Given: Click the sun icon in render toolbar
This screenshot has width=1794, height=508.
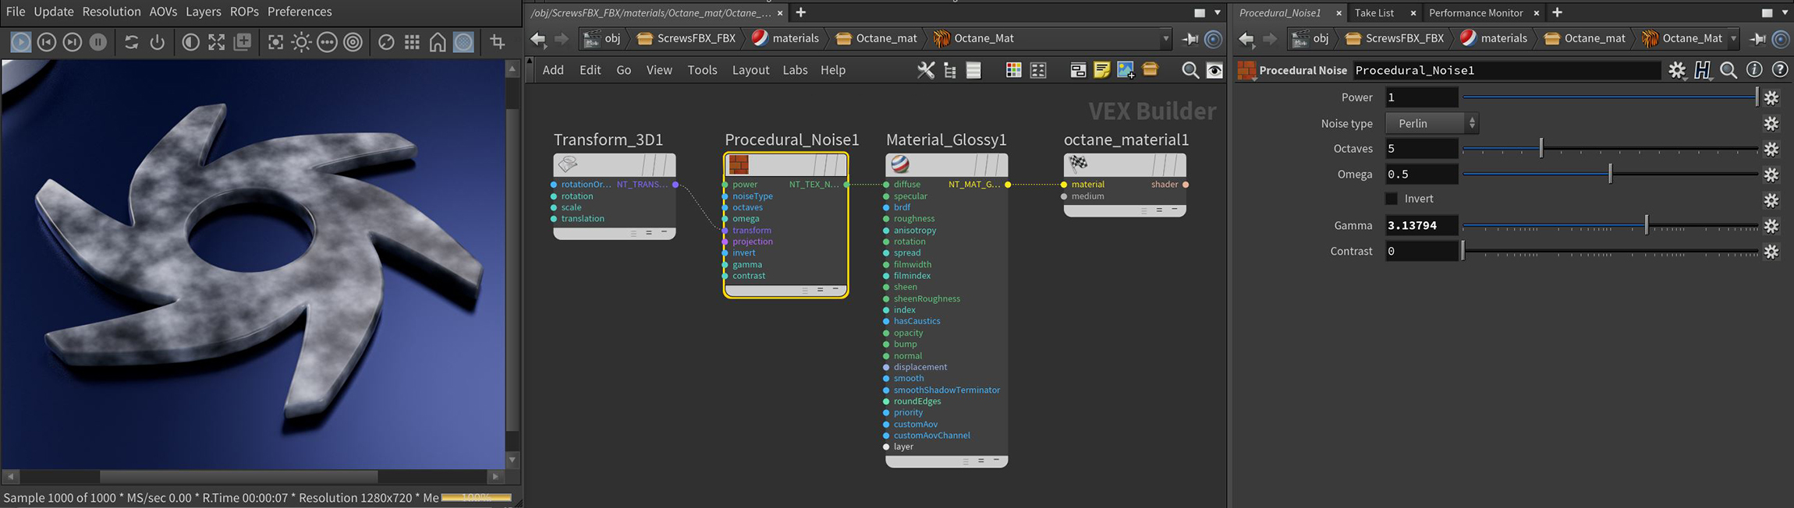Looking at the screenshot, I should click(x=301, y=42).
